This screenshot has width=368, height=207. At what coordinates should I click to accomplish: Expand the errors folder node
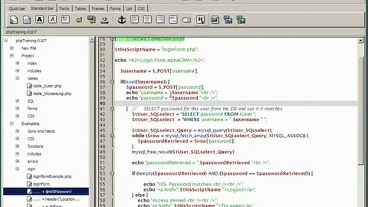17,161
